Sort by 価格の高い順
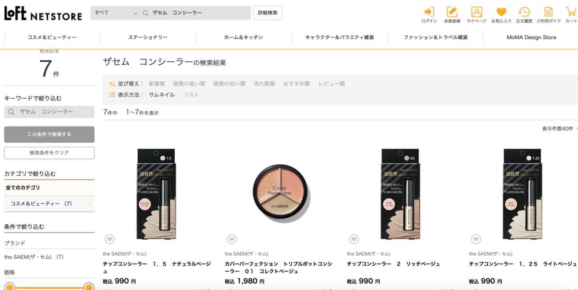 pyautogui.click(x=189, y=84)
